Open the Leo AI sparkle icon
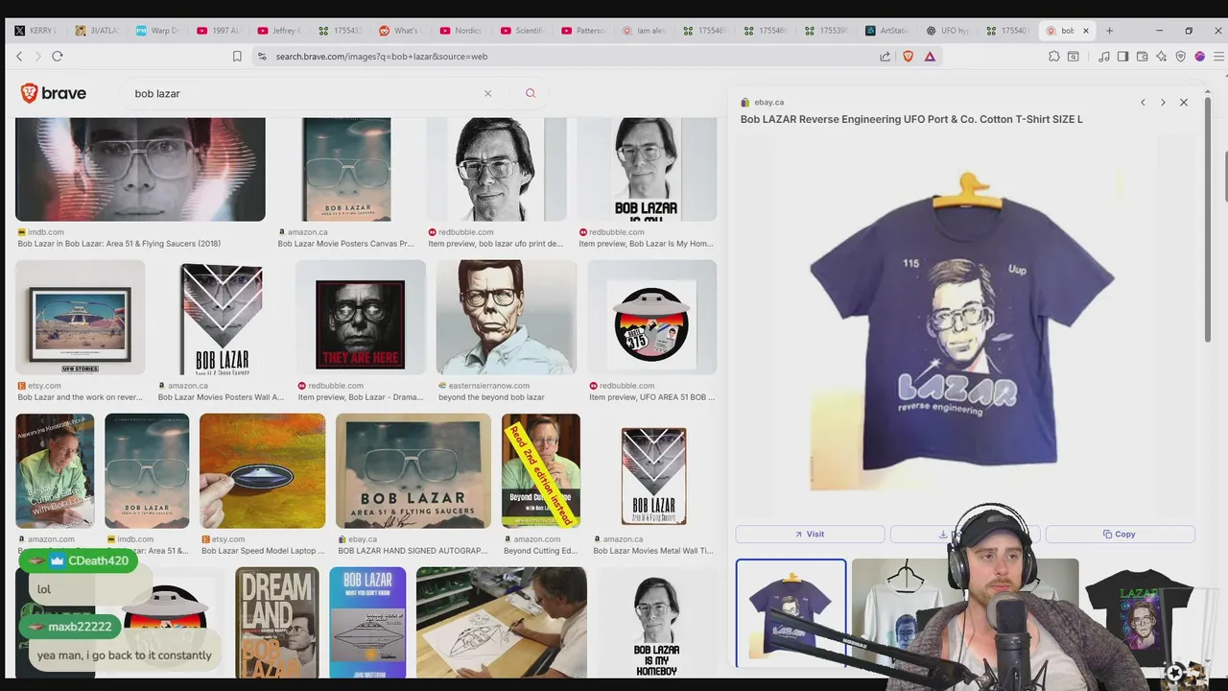1228x691 pixels. click(1162, 57)
